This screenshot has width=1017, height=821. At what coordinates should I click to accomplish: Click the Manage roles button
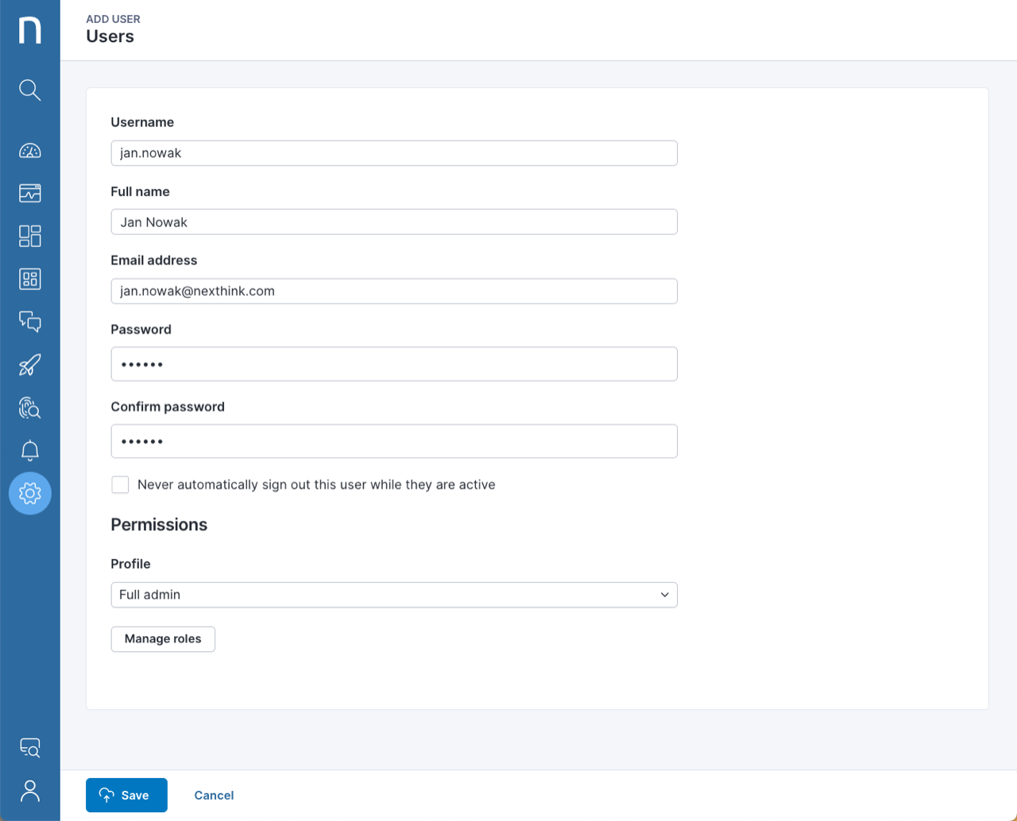click(162, 638)
